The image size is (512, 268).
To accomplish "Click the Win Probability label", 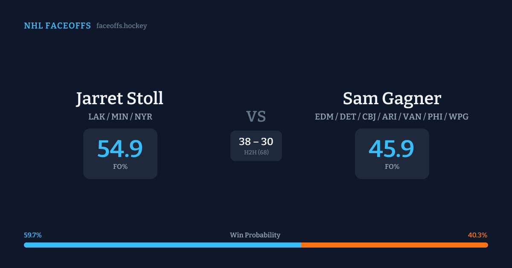I will (x=255, y=235).
